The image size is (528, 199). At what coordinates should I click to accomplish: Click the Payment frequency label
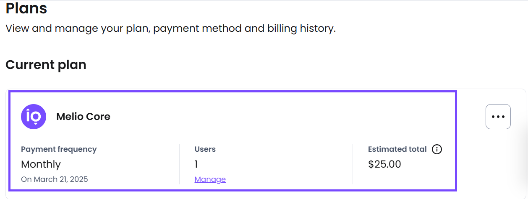click(x=59, y=149)
